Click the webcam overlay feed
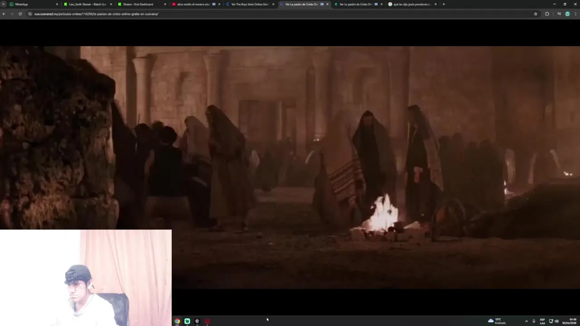 [86, 278]
